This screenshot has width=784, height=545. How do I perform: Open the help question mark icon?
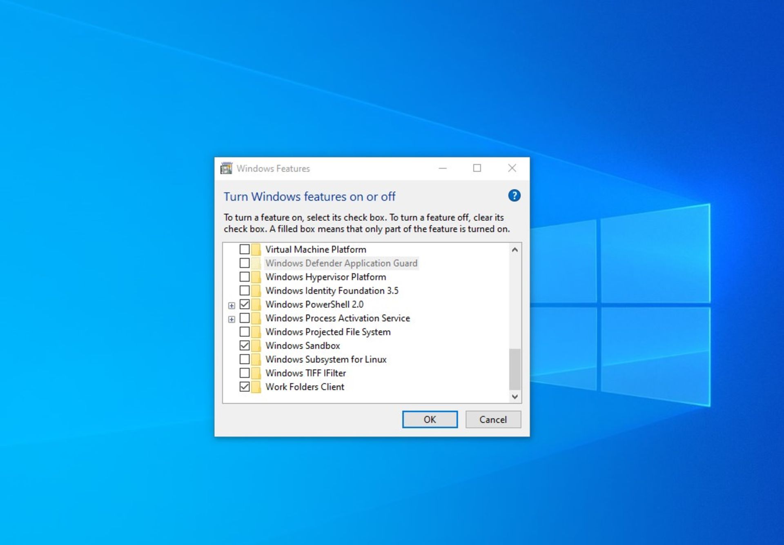(x=514, y=196)
